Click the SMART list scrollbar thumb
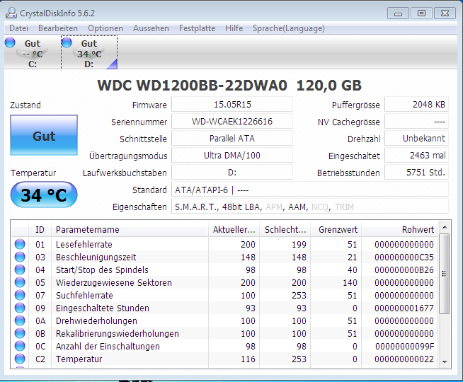 click(444, 274)
